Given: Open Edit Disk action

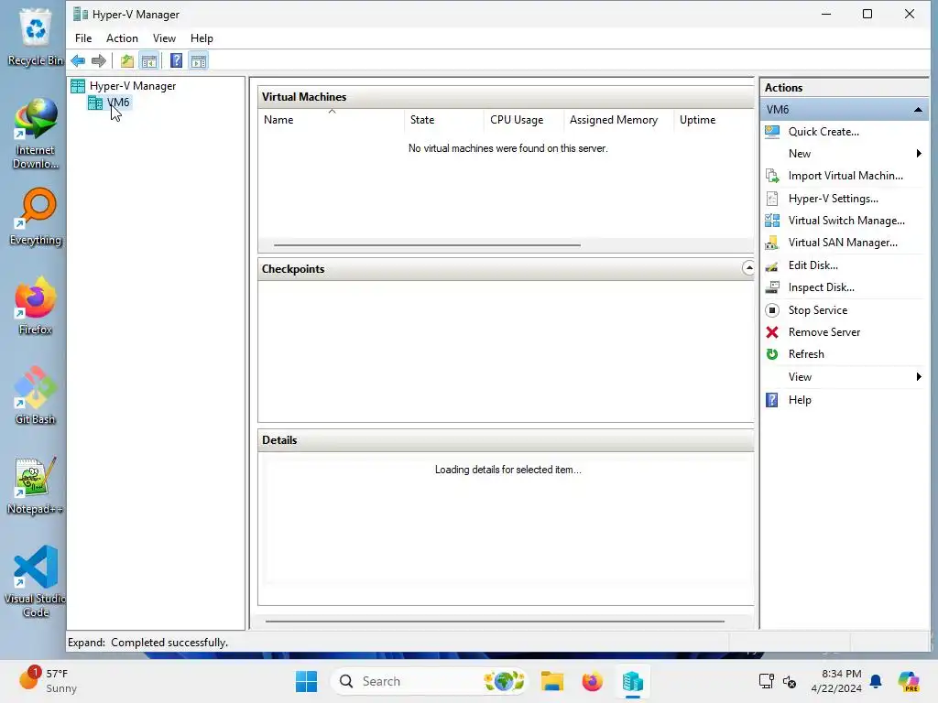Looking at the screenshot, I should point(813,265).
